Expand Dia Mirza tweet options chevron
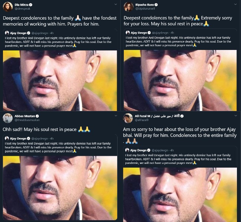 (x=116, y=4)
